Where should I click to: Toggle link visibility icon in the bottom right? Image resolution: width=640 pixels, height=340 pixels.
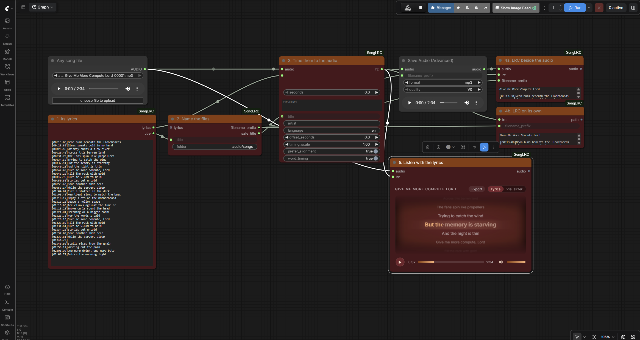pyautogui.click(x=633, y=337)
